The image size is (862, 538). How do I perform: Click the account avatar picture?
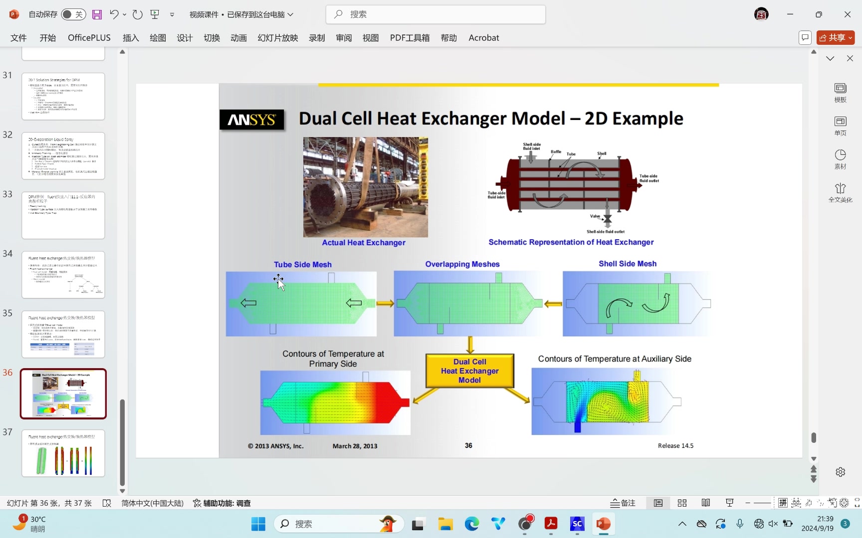point(761,14)
